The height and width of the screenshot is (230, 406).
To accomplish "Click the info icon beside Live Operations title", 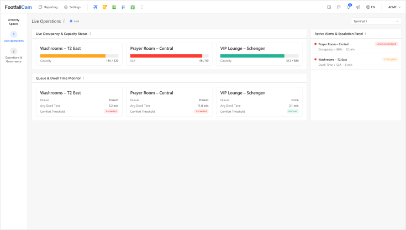I will click(x=64, y=21).
